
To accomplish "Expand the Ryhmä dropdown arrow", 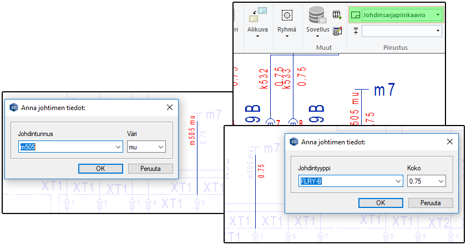I will [287, 37].
